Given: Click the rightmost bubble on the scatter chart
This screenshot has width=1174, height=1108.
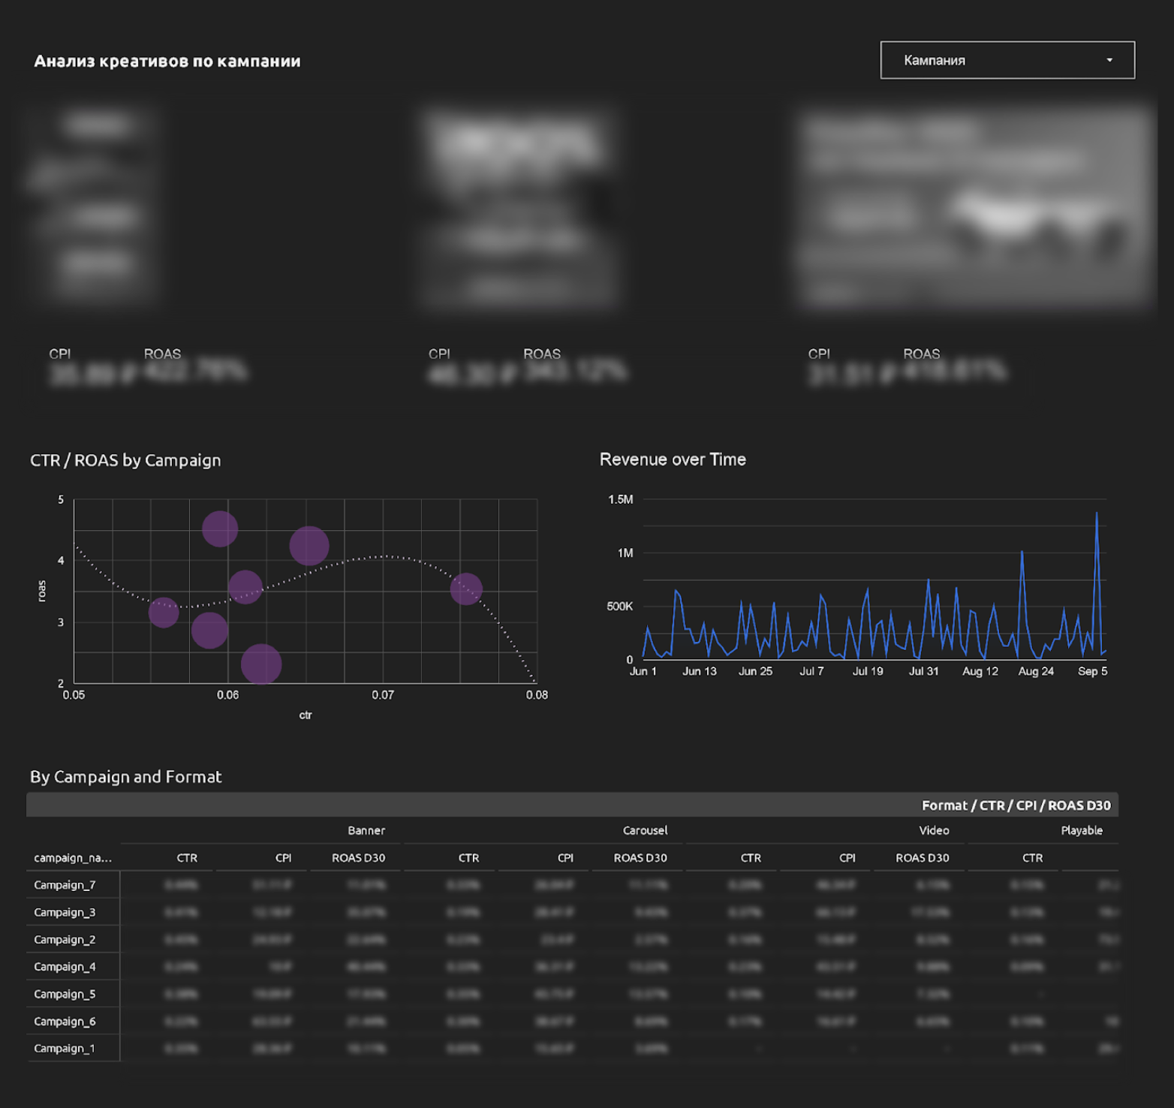Looking at the screenshot, I should click(x=466, y=589).
